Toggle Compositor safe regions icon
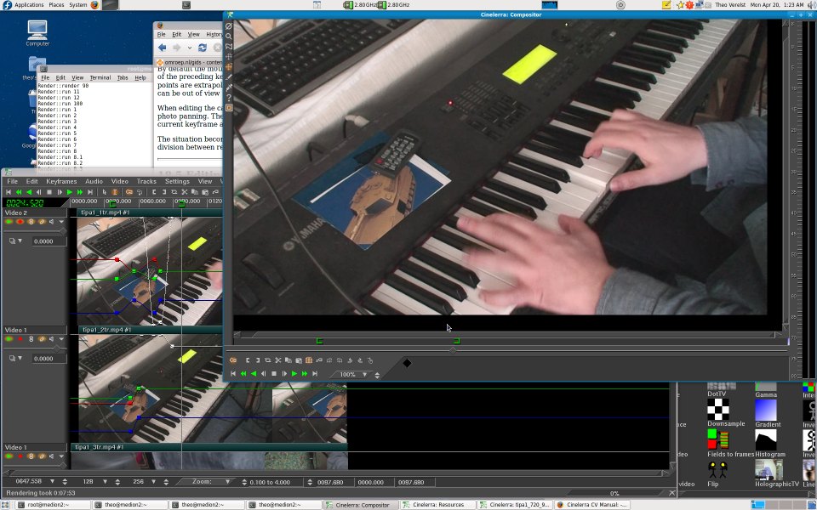817x510 pixels. [x=229, y=108]
